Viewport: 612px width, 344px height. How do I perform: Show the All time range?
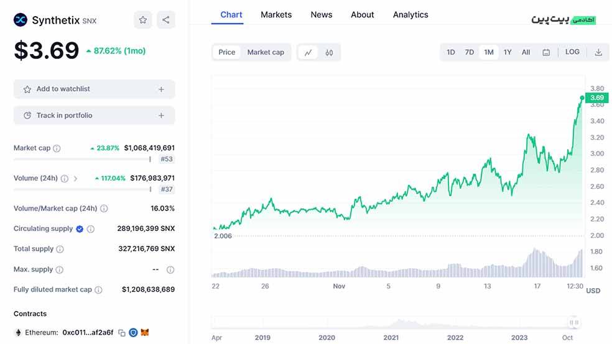coord(526,52)
